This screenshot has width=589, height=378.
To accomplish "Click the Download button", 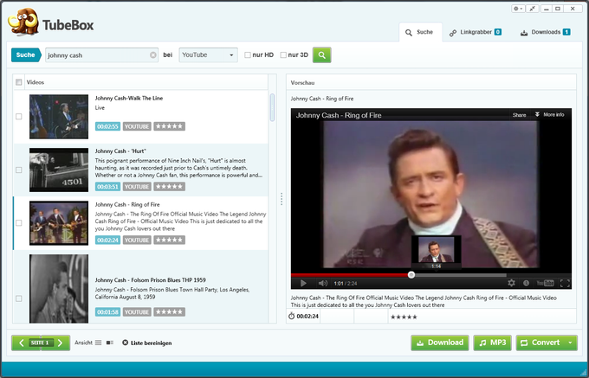I will point(440,343).
